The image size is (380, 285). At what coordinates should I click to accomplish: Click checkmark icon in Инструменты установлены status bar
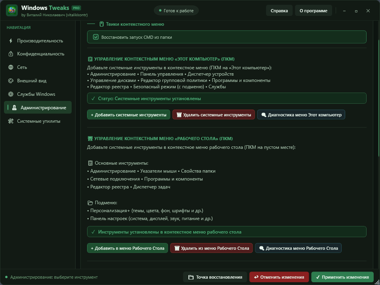tap(93, 232)
